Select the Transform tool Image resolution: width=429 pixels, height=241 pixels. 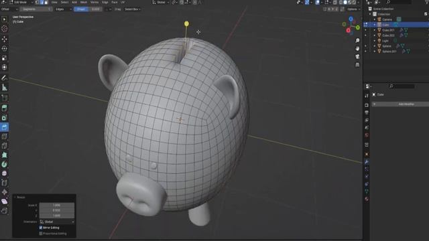[5, 67]
